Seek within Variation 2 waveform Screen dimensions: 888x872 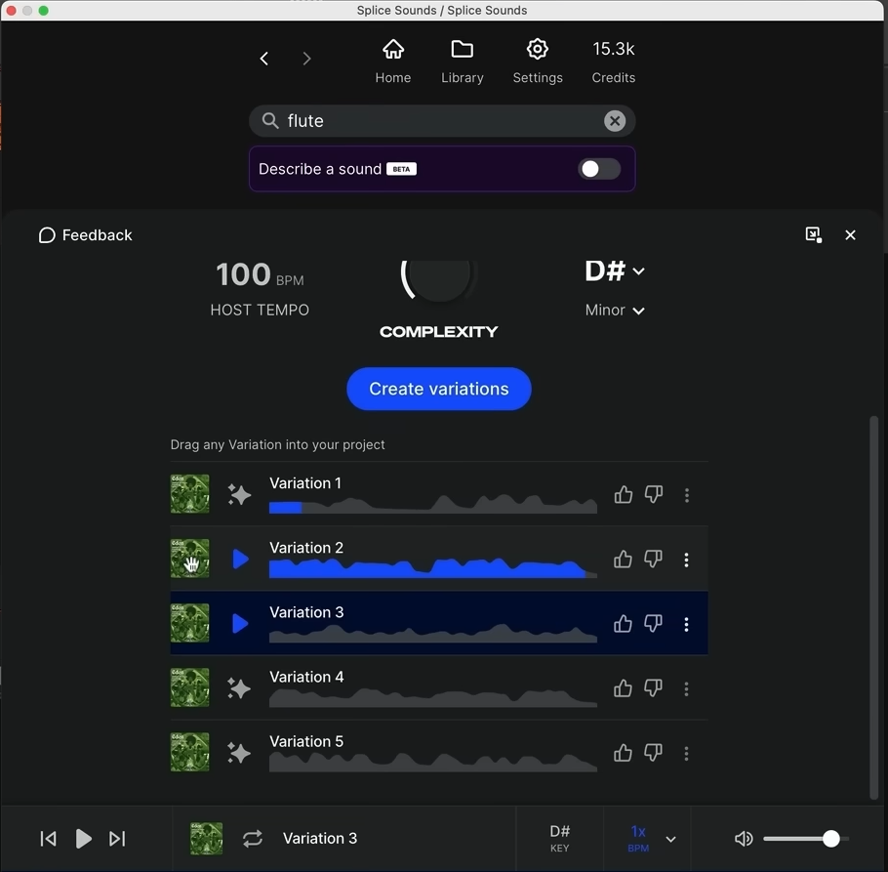click(432, 567)
